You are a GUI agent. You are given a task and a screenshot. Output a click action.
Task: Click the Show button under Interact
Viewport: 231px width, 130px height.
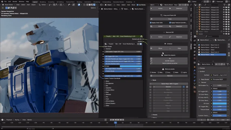pos(159,48)
